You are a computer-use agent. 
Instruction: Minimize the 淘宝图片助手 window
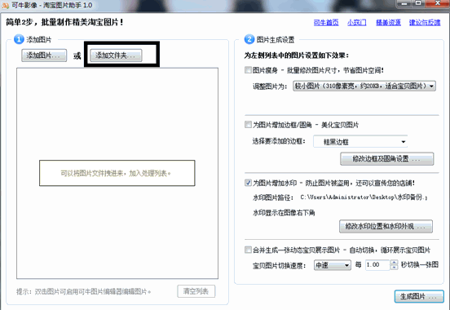[x=404, y=3]
